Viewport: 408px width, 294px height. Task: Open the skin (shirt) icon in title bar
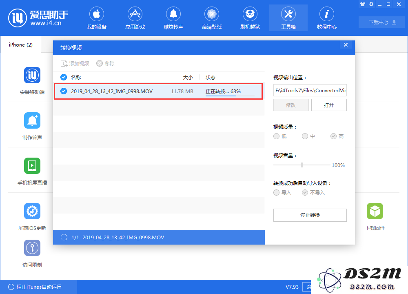pos(363,4)
